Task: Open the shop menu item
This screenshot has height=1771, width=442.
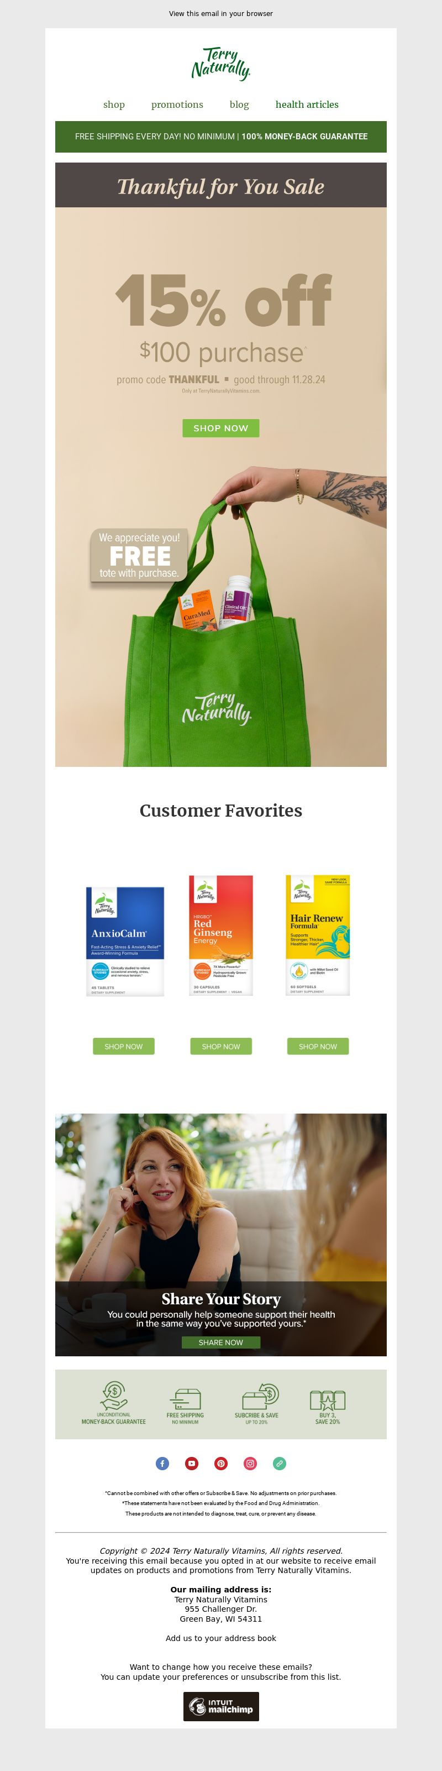Action: 114,105
